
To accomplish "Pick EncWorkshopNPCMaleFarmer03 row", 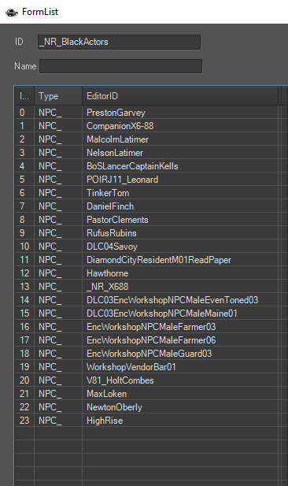I will [151, 326].
